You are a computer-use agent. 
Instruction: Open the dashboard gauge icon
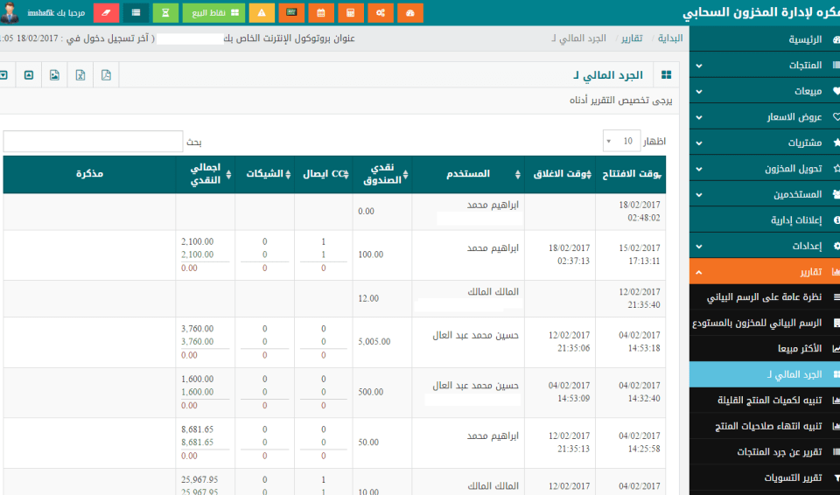point(409,13)
